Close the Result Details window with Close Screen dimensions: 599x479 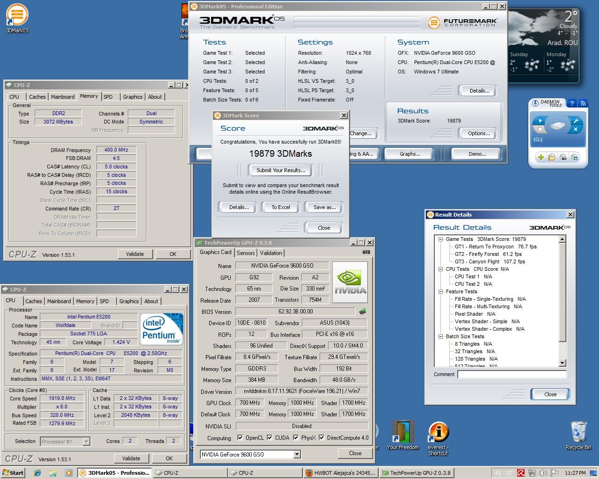(x=550, y=394)
